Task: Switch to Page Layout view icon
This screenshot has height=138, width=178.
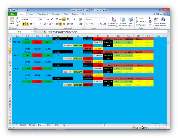Action: click(137, 128)
